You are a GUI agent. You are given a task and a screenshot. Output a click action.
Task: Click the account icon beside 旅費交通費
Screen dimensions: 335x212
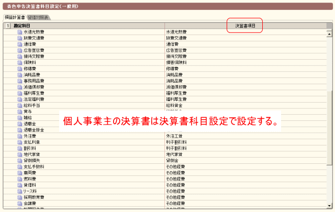click(20, 38)
